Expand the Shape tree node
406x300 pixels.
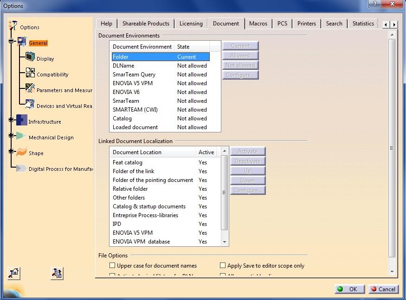point(11,151)
